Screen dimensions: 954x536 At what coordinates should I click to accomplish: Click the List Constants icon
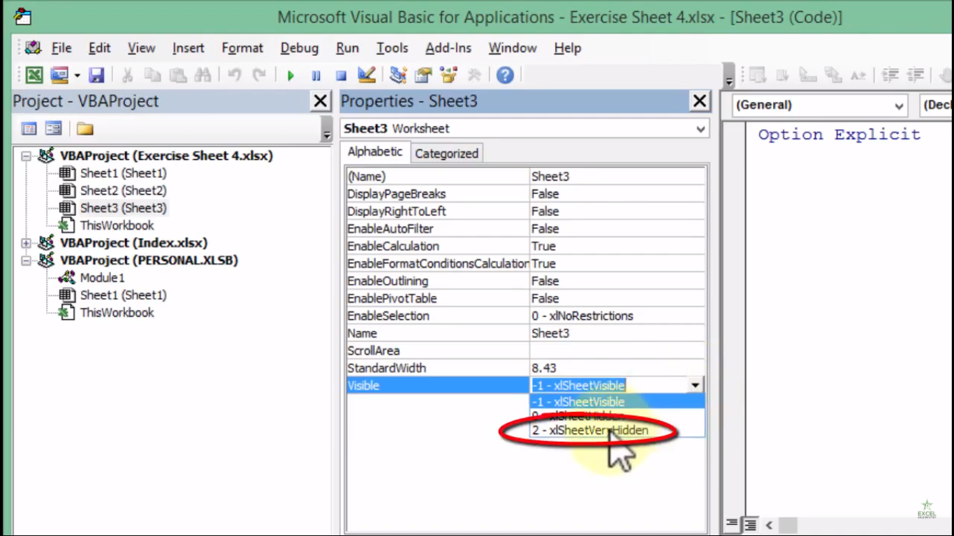tap(783, 75)
